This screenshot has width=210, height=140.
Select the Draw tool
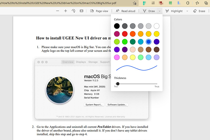(149, 11)
